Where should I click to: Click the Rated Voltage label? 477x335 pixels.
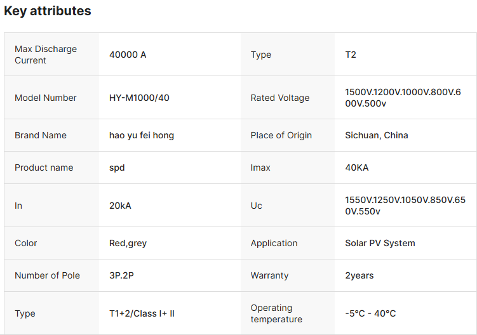(x=280, y=98)
